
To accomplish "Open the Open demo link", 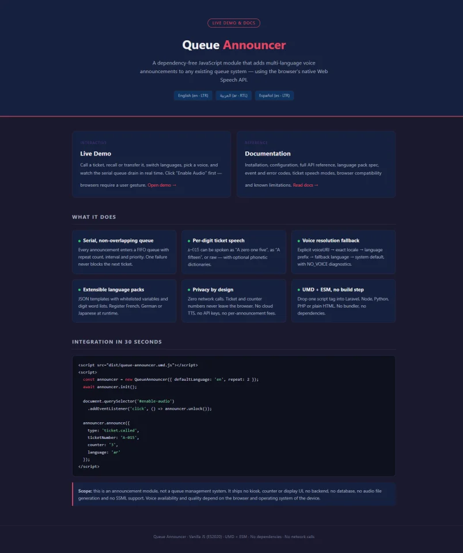I will (162, 185).
